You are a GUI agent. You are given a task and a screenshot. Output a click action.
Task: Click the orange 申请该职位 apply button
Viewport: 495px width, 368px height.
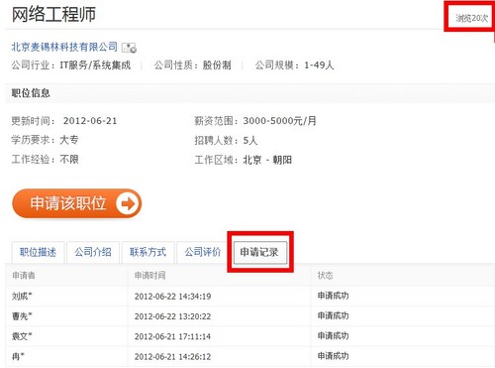pyautogui.click(x=77, y=203)
